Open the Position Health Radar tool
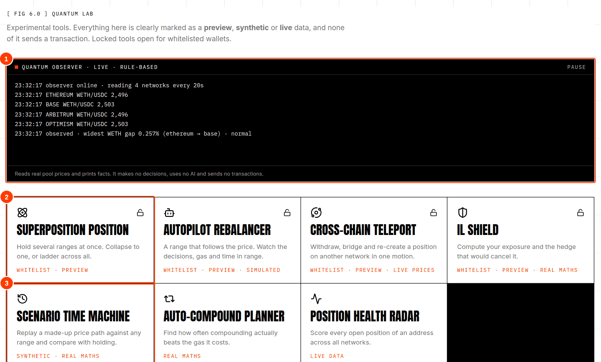Viewport: 601px width, 362px height. [x=374, y=323]
